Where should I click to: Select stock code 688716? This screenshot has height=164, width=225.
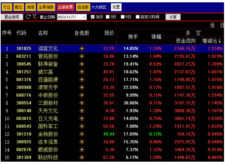(24, 95)
